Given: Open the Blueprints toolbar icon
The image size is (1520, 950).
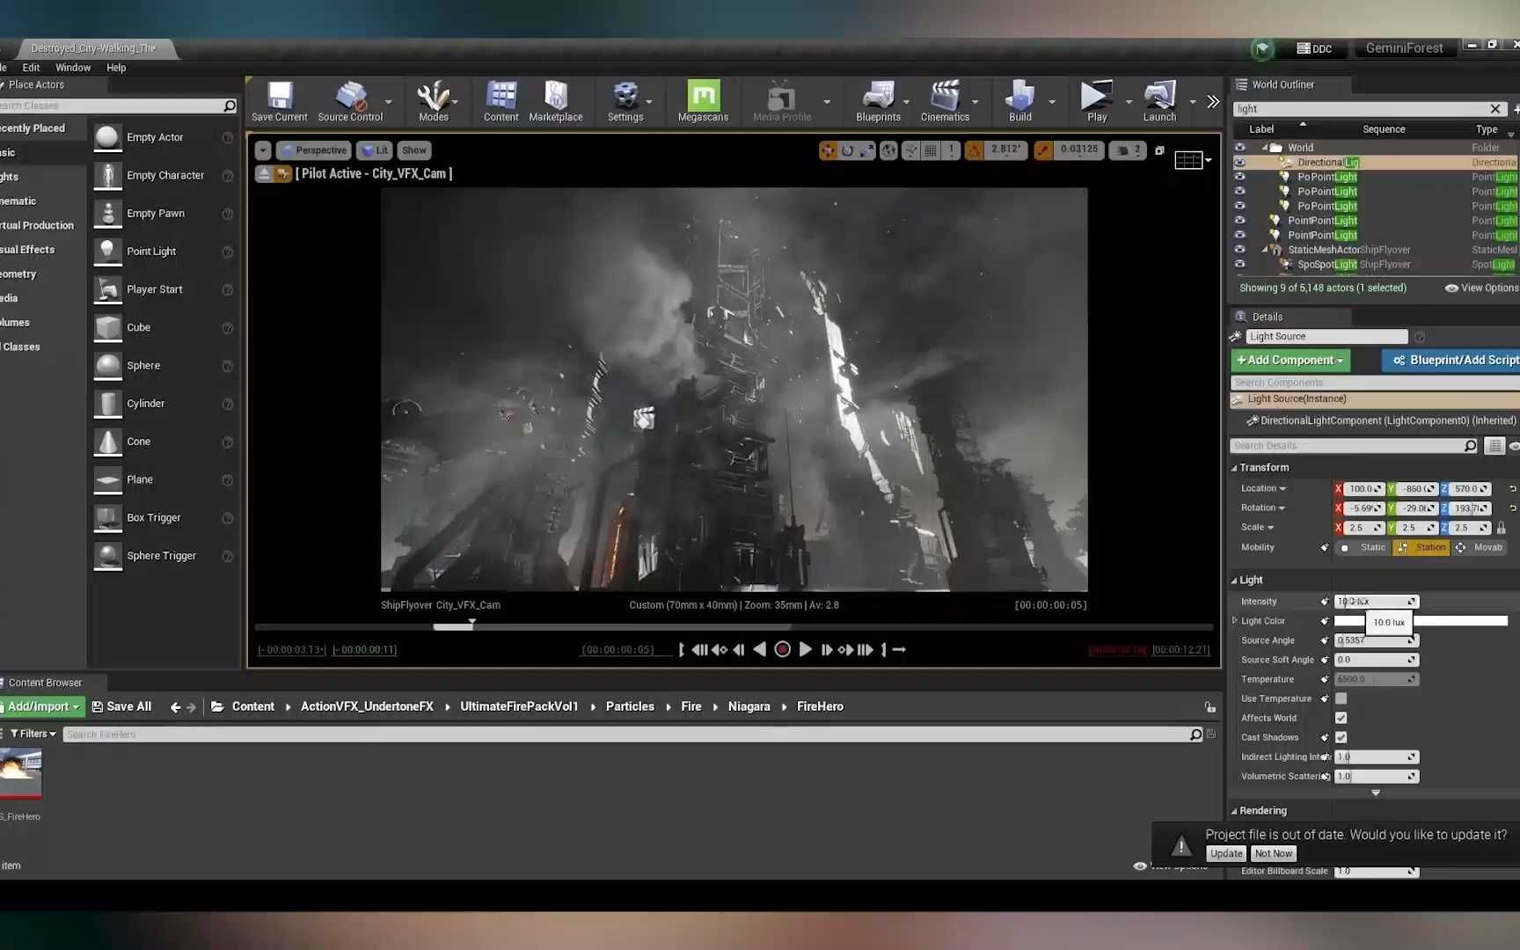Looking at the screenshot, I should (x=878, y=101).
